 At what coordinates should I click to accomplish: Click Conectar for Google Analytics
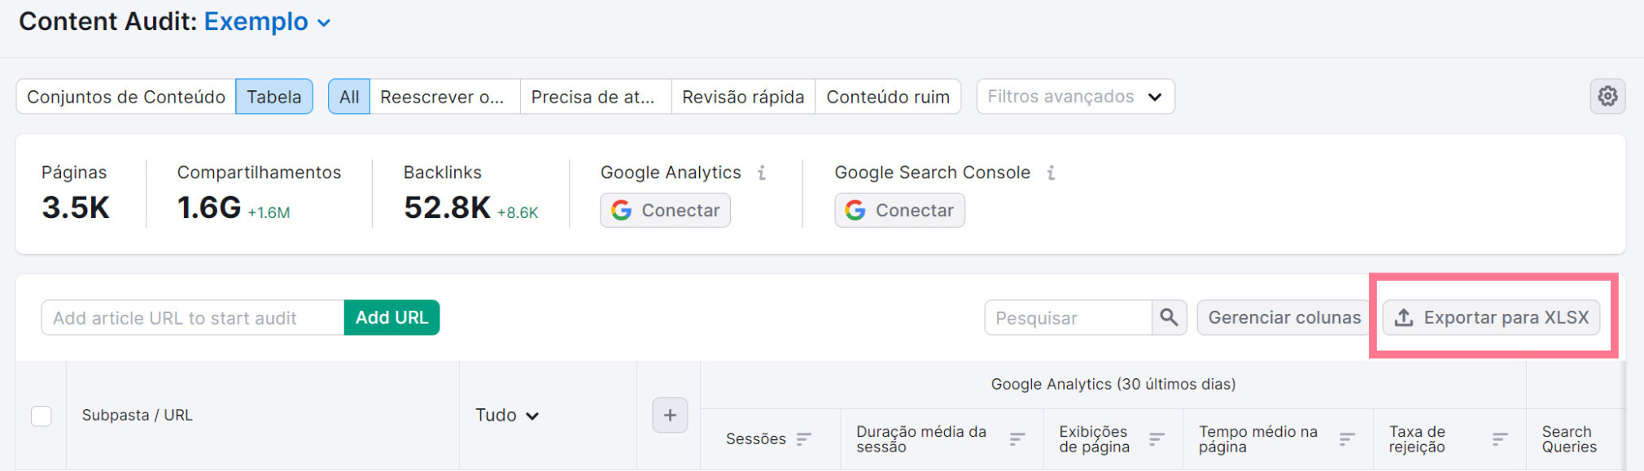tap(665, 210)
